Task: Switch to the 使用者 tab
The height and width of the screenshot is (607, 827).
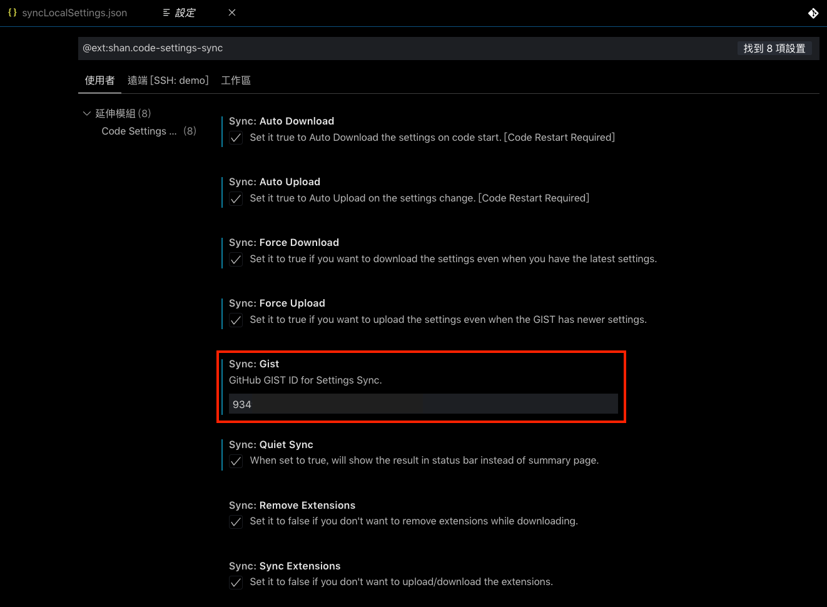Action: tap(99, 80)
